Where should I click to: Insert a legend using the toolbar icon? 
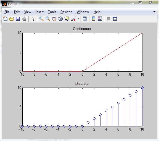(100, 19)
